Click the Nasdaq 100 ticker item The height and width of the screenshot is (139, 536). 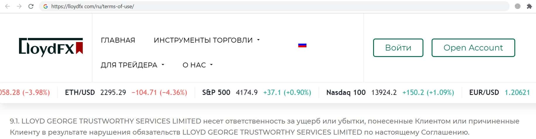[x=390, y=93]
